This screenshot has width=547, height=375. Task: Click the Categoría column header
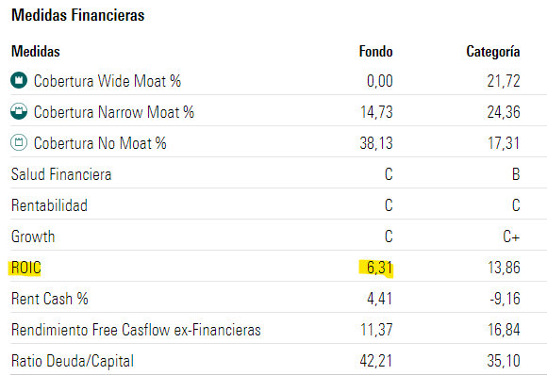(x=493, y=52)
